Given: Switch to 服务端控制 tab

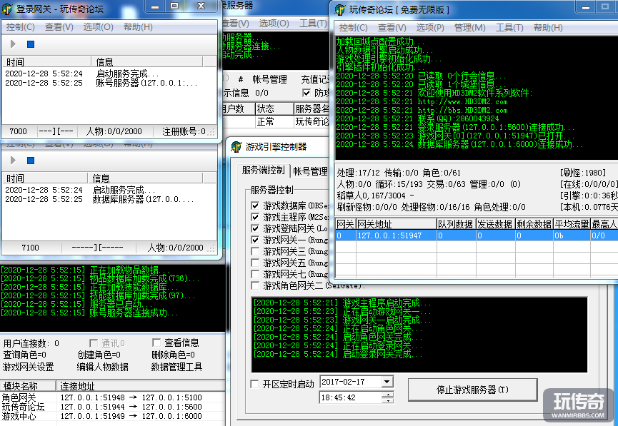Looking at the screenshot, I should pos(264,171).
